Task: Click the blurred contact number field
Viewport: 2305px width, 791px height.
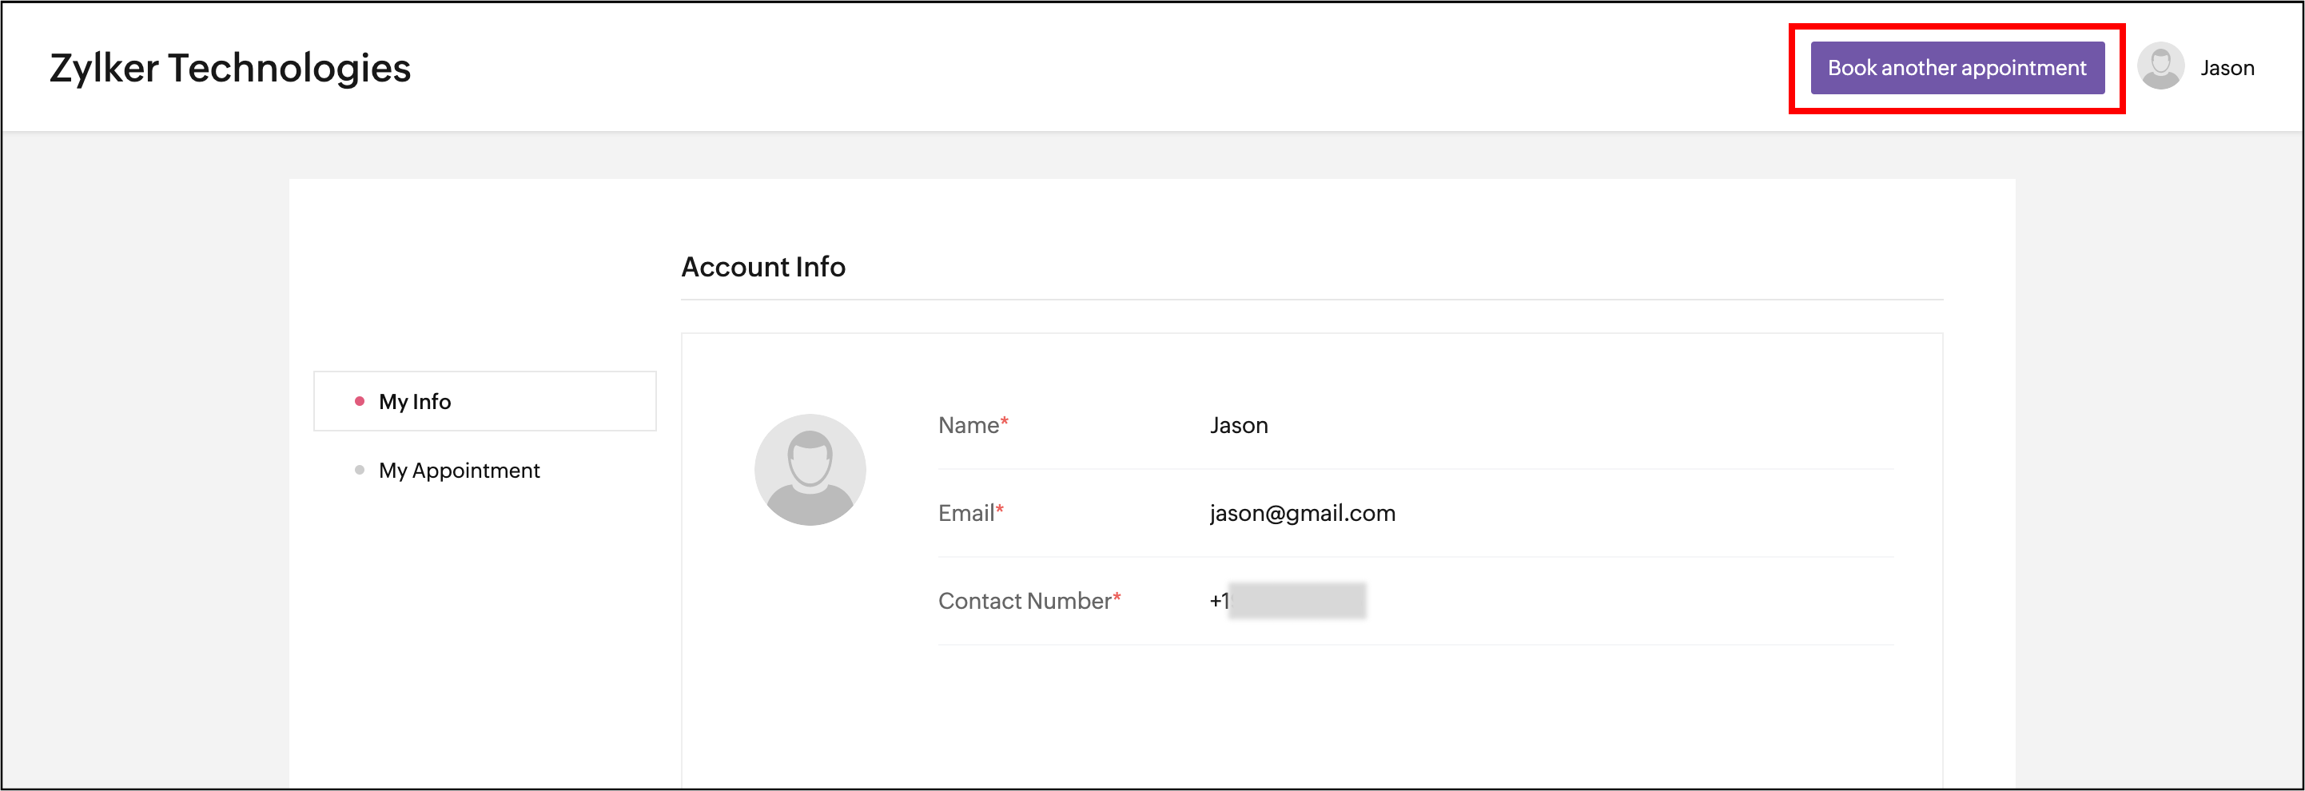Action: point(1296,600)
